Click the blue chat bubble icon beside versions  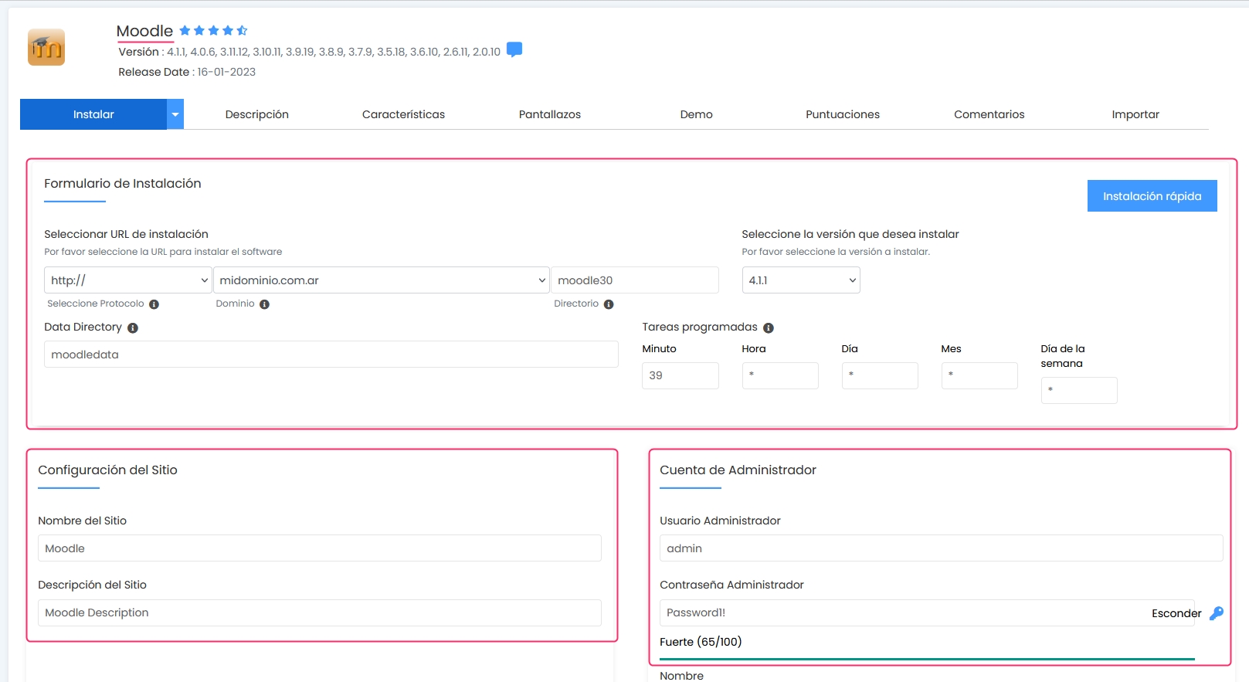(x=514, y=50)
